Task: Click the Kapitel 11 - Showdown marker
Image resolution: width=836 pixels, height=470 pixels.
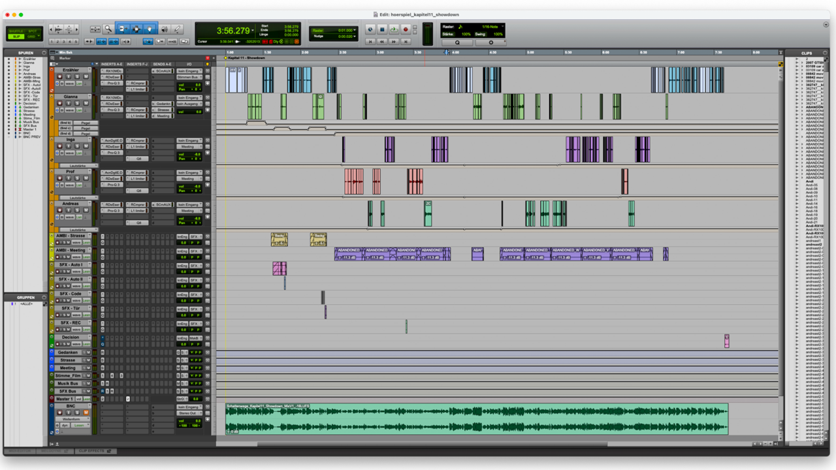Action: click(245, 57)
